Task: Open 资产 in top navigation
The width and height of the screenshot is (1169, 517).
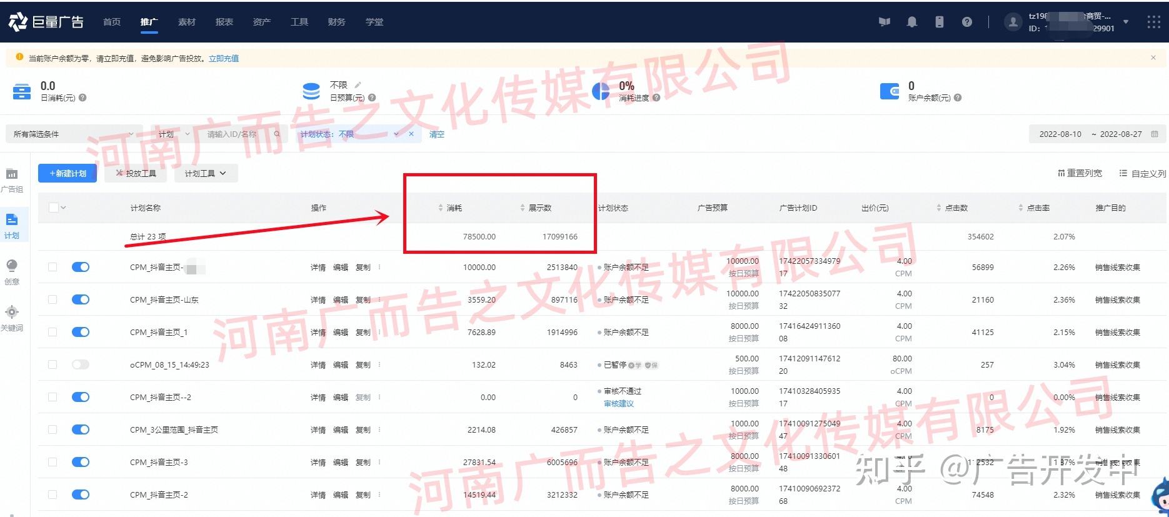Action: pyautogui.click(x=262, y=22)
